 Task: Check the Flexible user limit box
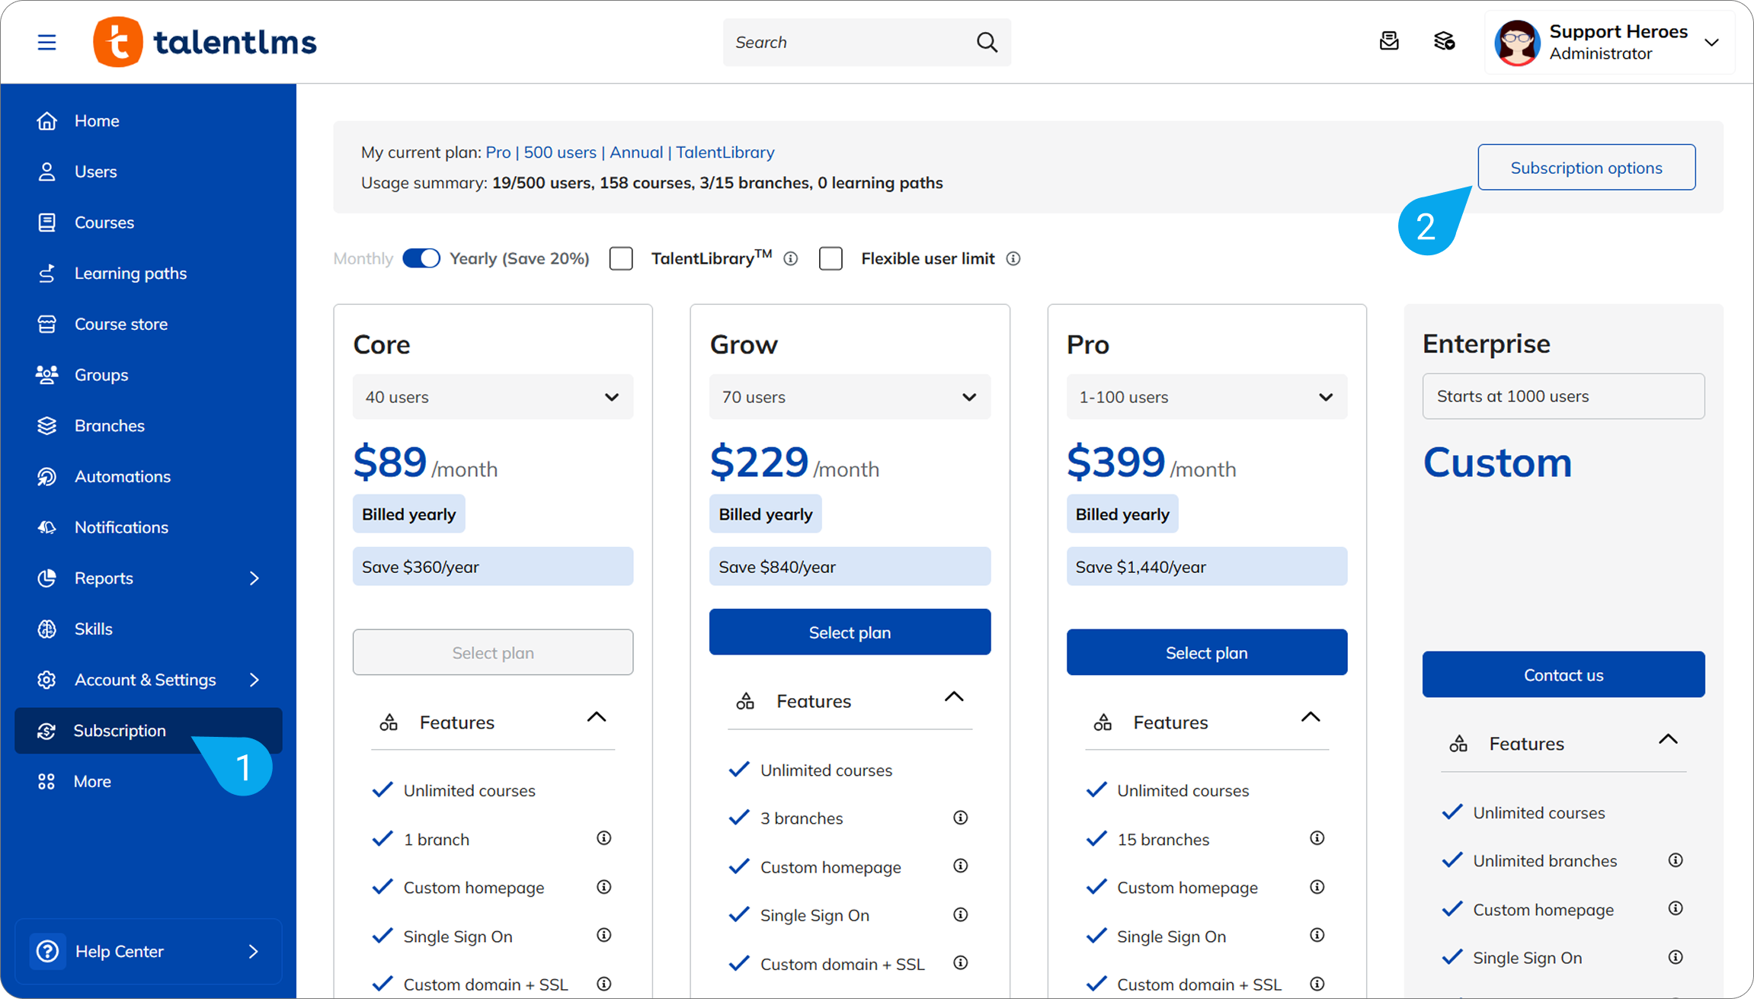coord(831,258)
